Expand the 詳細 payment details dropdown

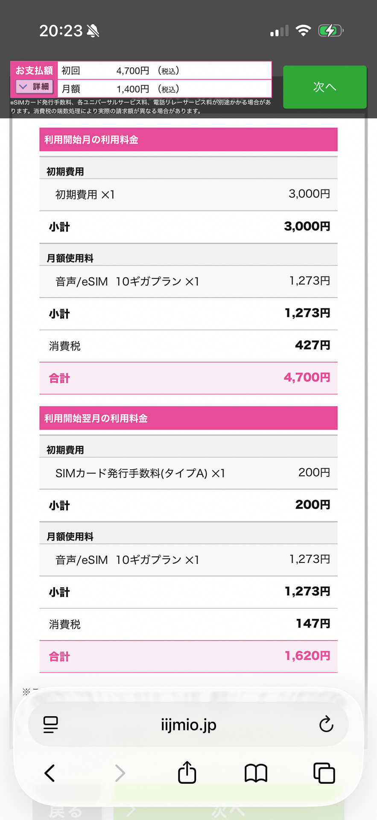point(34,87)
